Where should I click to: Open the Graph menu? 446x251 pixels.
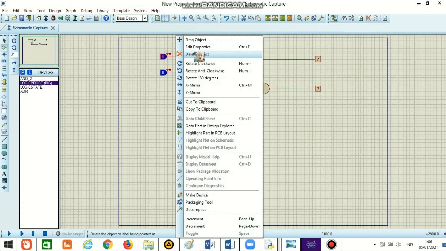pos(71,11)
